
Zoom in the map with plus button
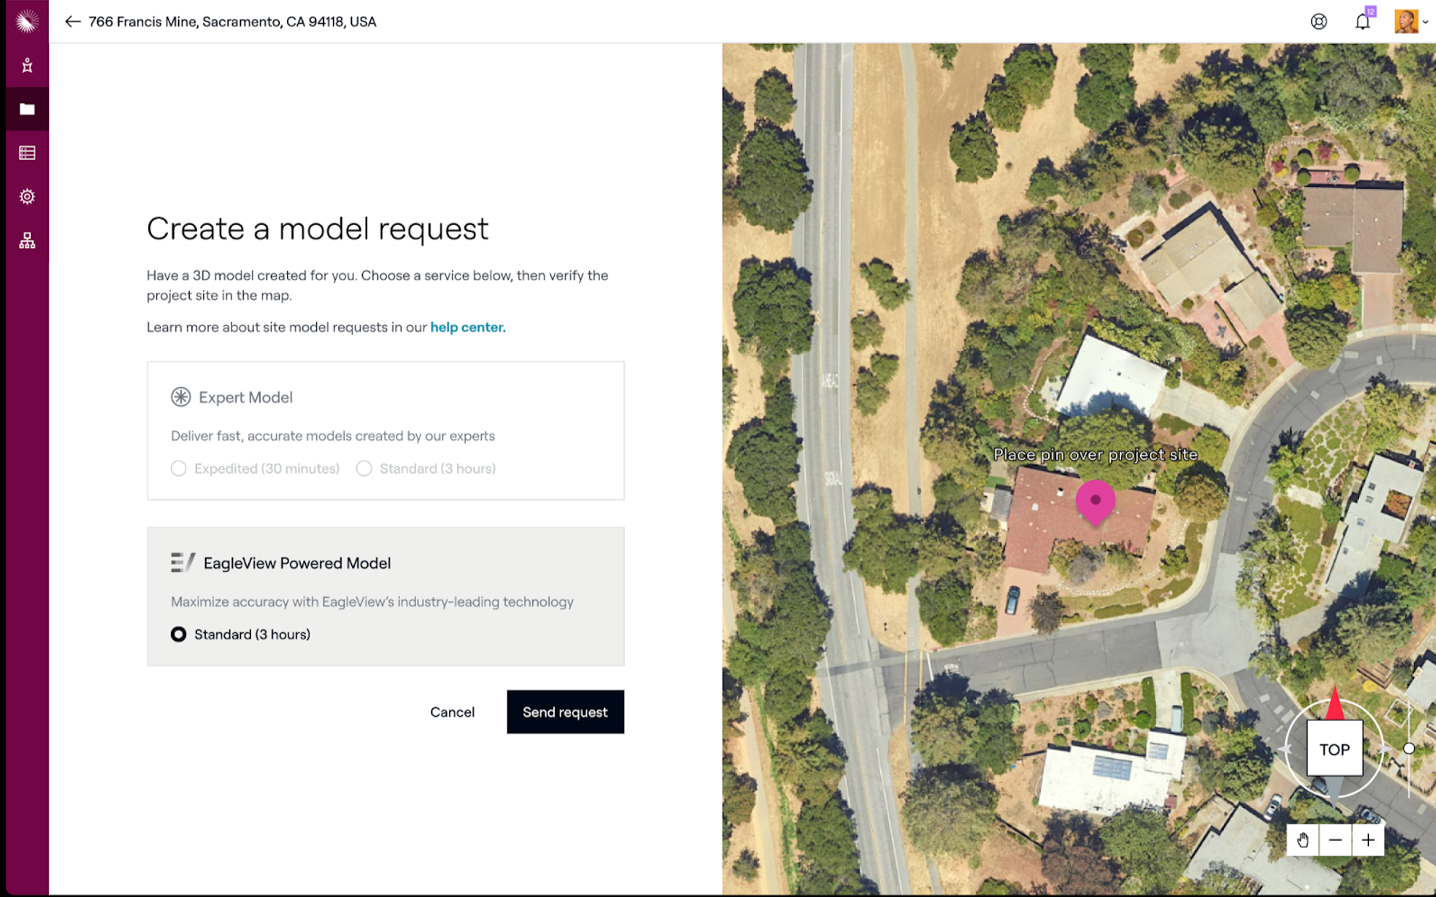(x=1367, y=840)
